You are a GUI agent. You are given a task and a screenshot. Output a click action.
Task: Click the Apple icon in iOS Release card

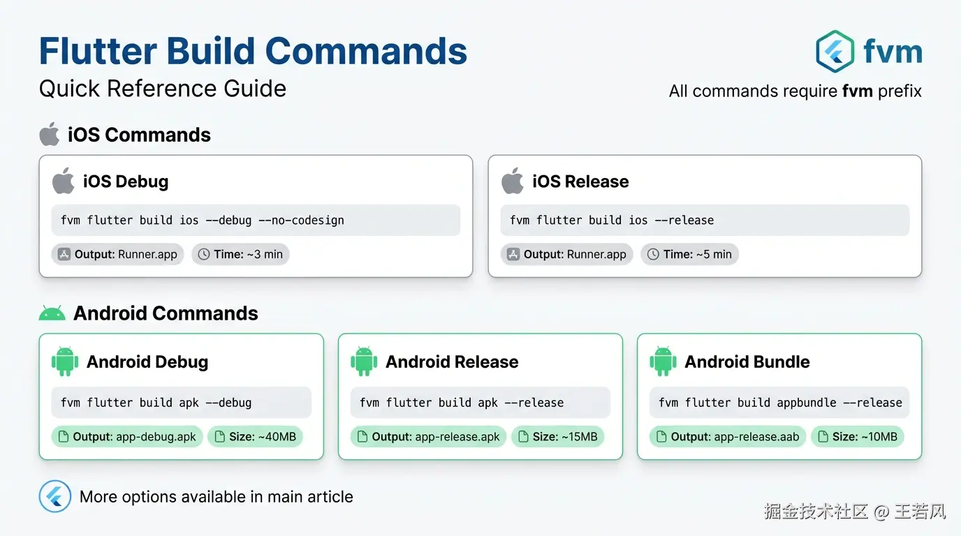pyautogui.click(x=513, y=181)
